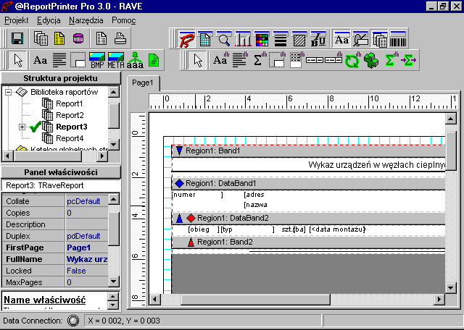The width and height of the screenshot is (464, 330).
Task: Select the META metafile component tool
Action: coord(116,60)
